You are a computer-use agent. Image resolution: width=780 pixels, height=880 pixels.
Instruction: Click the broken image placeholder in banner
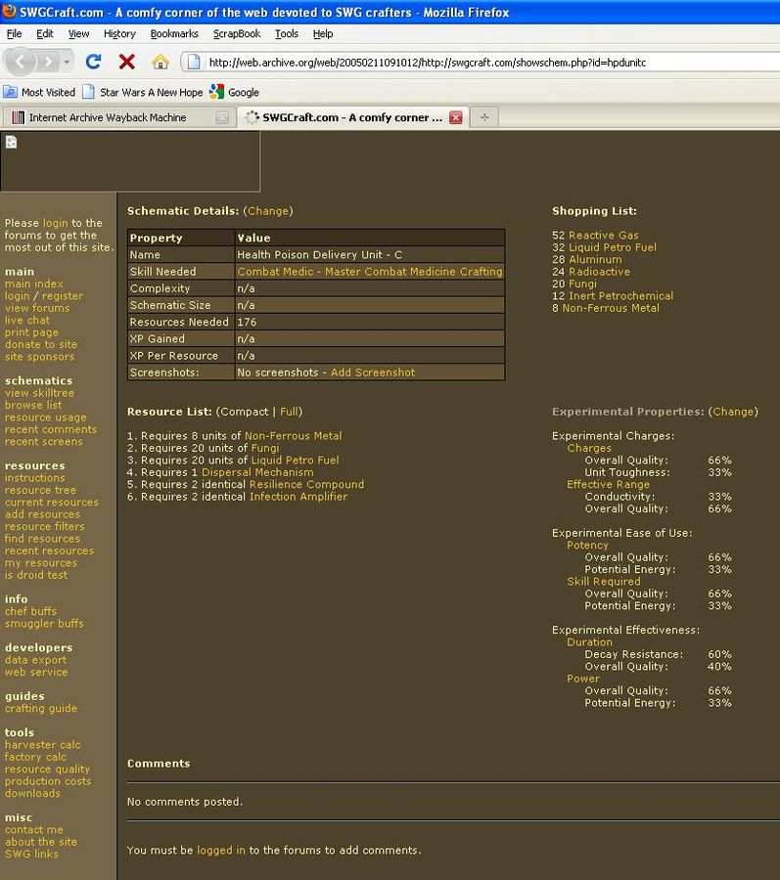[12, 143]
